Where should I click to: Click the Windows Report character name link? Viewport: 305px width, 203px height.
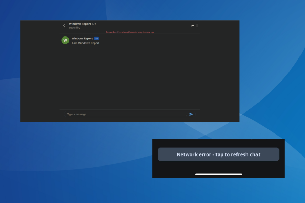82,38
